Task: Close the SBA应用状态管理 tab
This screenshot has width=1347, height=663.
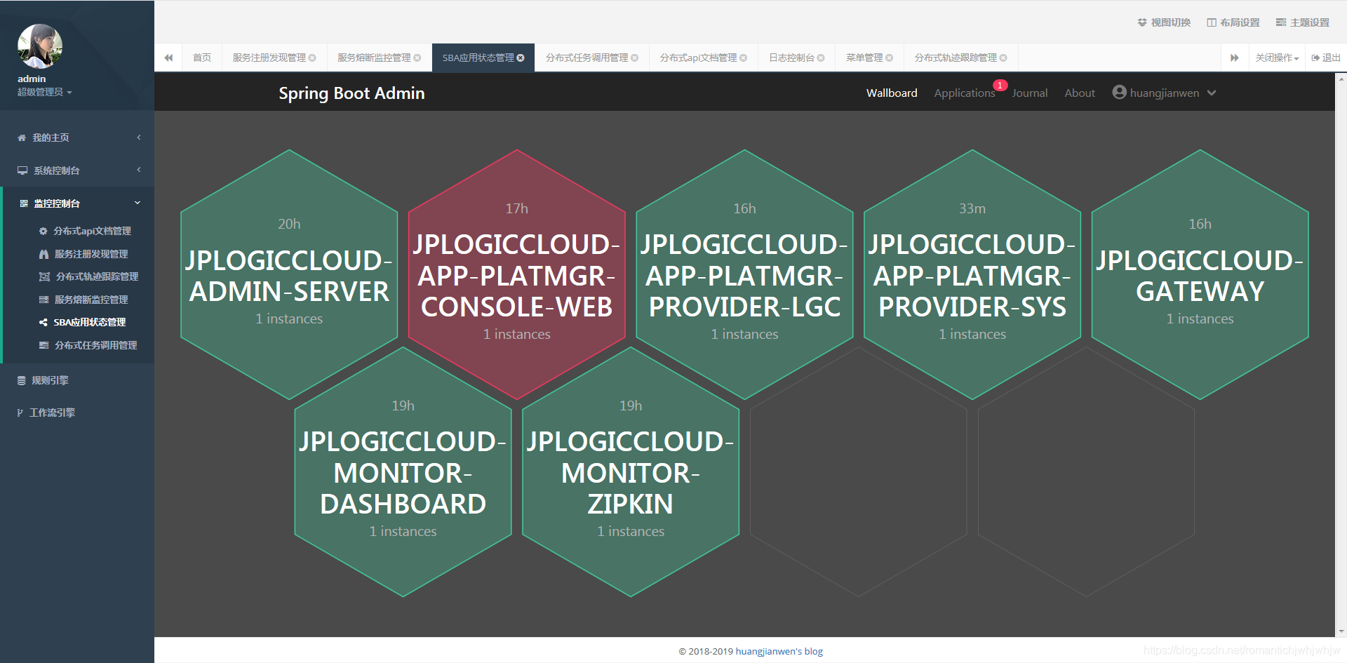Action: click(521, 58)
